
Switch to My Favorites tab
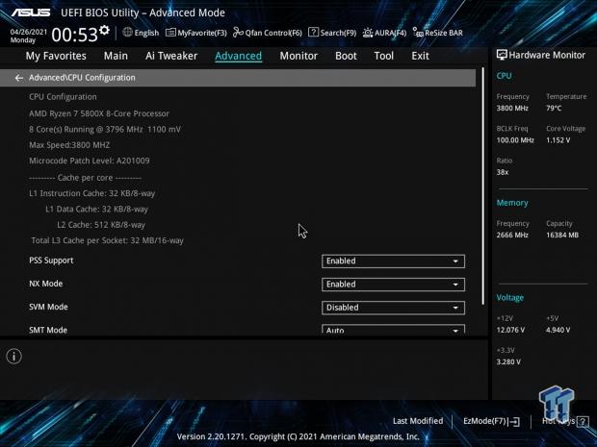coord(56,56)
